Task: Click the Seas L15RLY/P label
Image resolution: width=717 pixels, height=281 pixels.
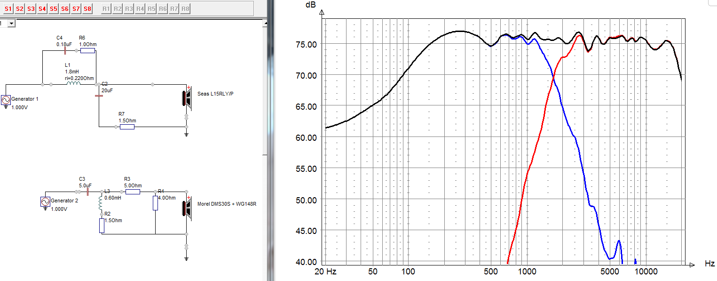Action: (215, 94)
